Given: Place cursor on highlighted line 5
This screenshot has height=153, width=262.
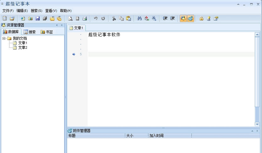Looking at the screenshot, I should click(171, 54).
